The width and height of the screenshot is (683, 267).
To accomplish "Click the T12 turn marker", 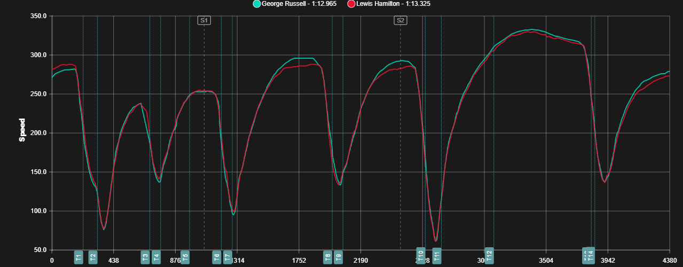I will click(489, 256).
